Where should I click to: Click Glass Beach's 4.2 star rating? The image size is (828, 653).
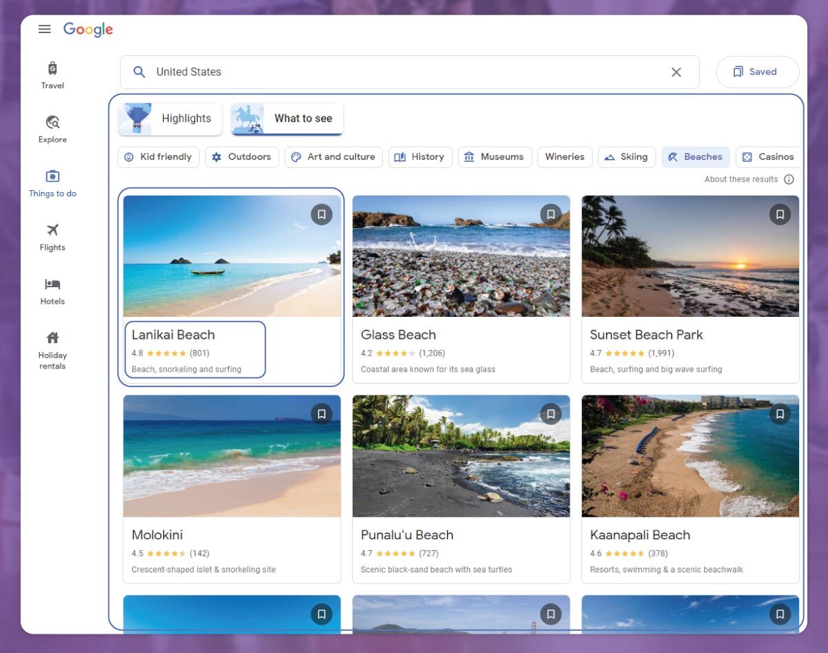pos(402,353)
